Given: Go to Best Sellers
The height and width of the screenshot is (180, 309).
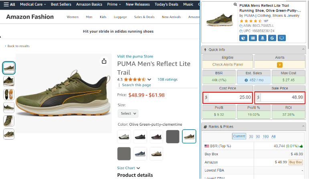Looking at the screenshot, I should pyautogui.click(x=61, y=4).
